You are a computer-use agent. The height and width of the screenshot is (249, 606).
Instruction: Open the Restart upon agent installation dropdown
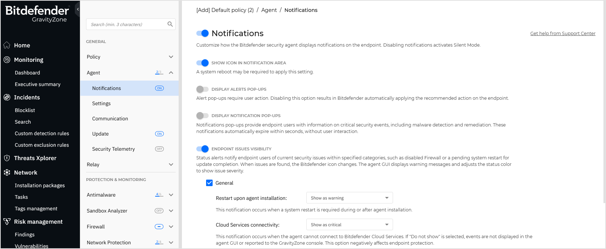click(x=349, y=198)
